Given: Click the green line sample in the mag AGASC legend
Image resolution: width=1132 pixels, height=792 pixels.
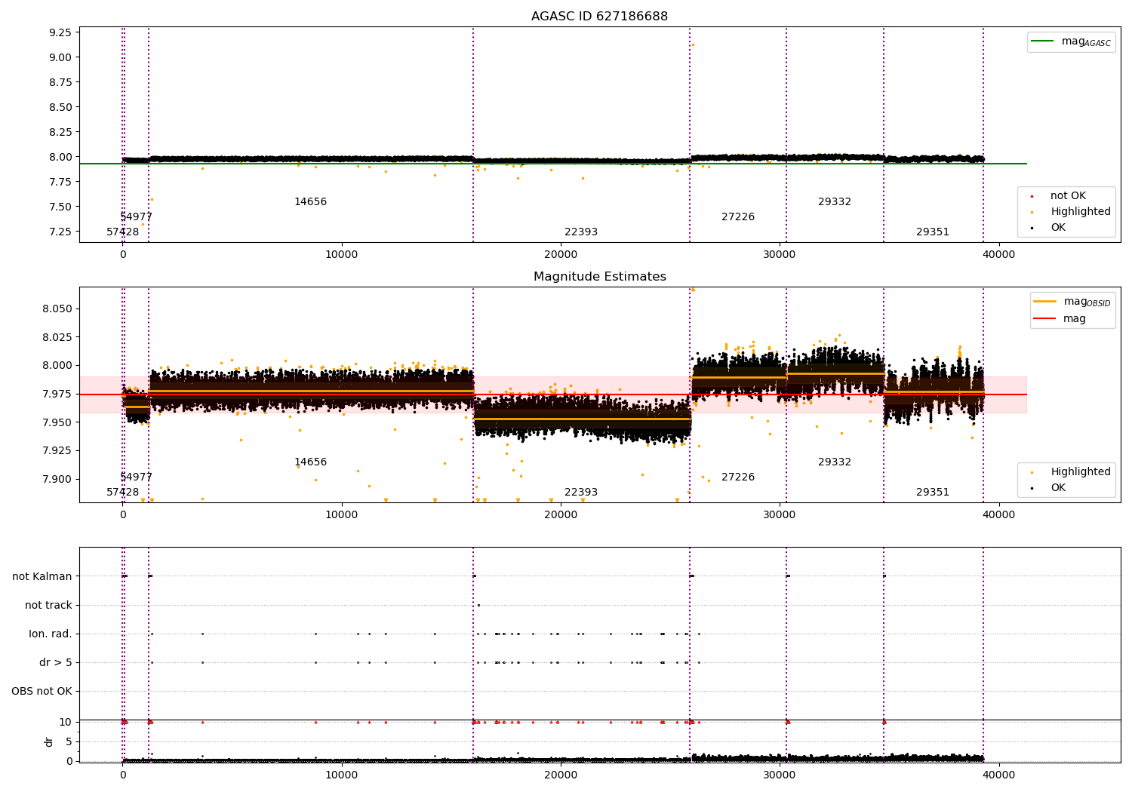Looking at the screenshot, I should (1042, 41).
